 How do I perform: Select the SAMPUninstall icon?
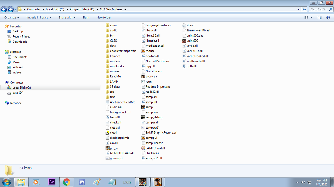(143, 148)
